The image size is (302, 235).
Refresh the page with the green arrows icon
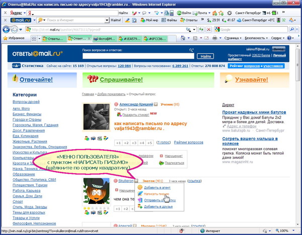click(x=201, y=30)
